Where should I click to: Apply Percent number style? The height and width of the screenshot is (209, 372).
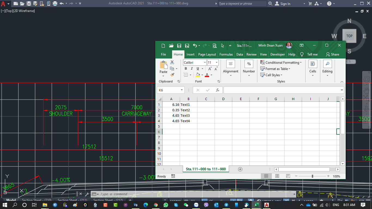(249, 63)
